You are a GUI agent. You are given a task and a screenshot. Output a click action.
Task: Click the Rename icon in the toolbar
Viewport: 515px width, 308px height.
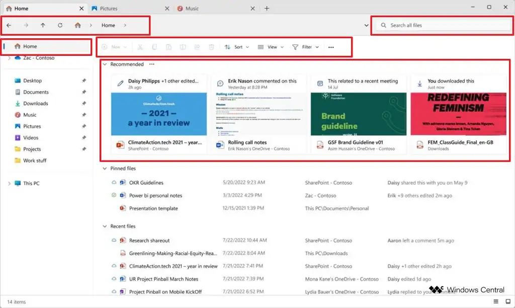click(183, 47)
